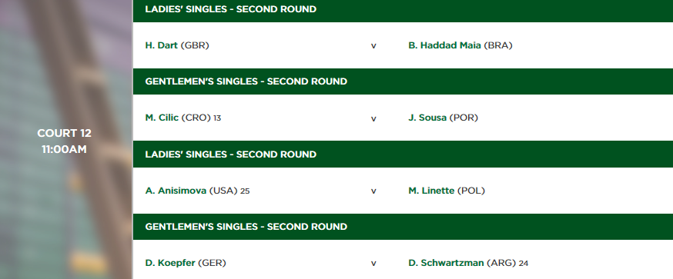673x279 pixels.
Task: Click seed number 24 beside Schwartzman
Action: [523, 264]
